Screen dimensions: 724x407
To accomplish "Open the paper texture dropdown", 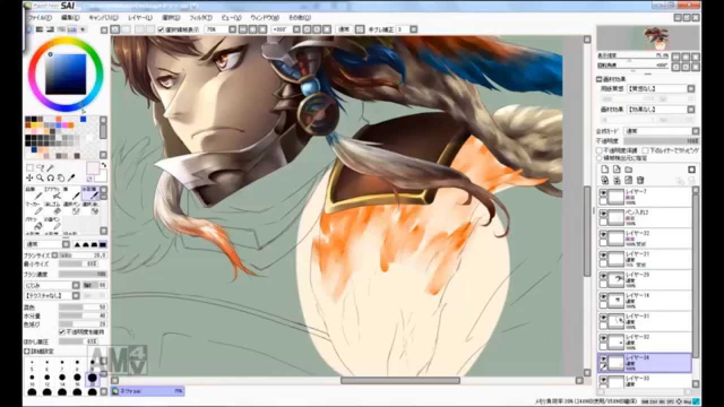I will pos(691,89).
